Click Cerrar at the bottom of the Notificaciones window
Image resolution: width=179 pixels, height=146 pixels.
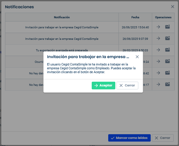pos(163,138)
